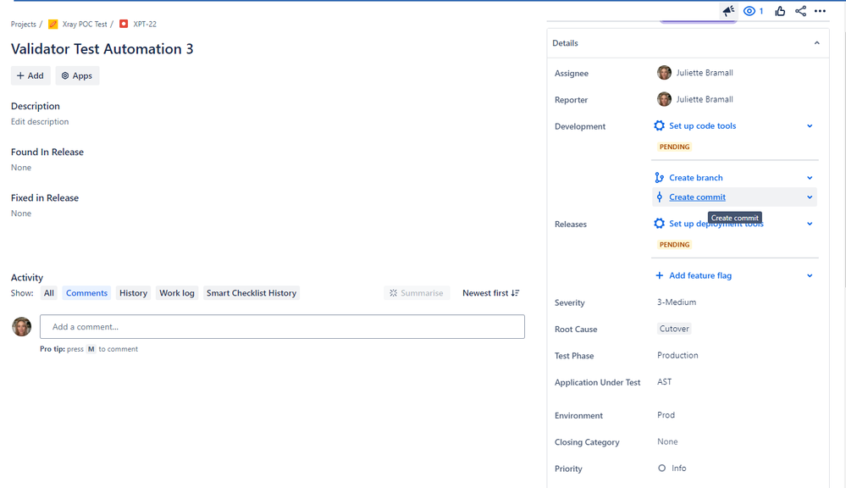The height and width of the screenshot is (488, 846).
Task: Vote using the thumbs-up icon
Action: (780, 10)
